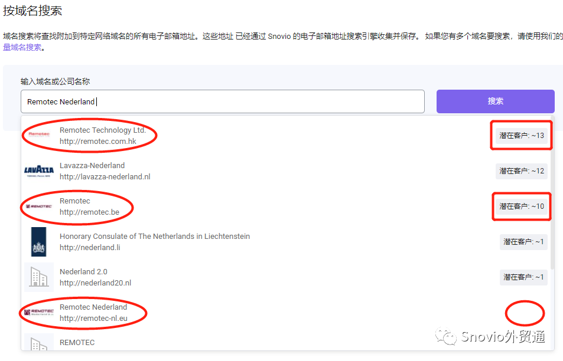Open the 量域名搜索 bulk domain search link
563x361 pixels.
22,47
